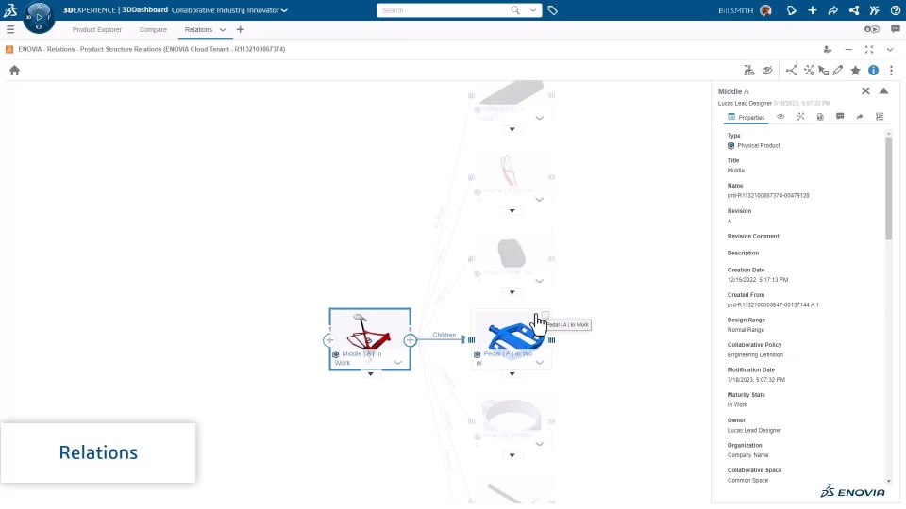Collapse the info panel with up triangle
Viewport: 906px width, 509px height.
[883, 91]
